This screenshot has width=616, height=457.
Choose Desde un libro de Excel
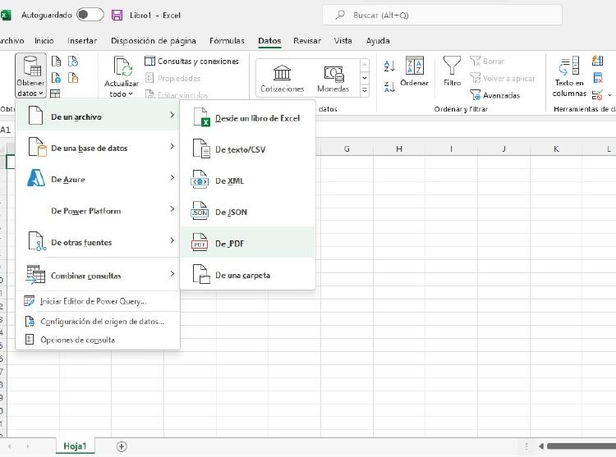tap(247, 117)
